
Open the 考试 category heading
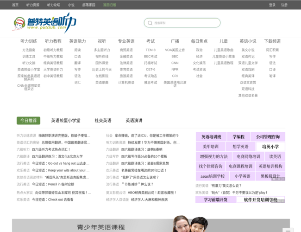[150, 41]
